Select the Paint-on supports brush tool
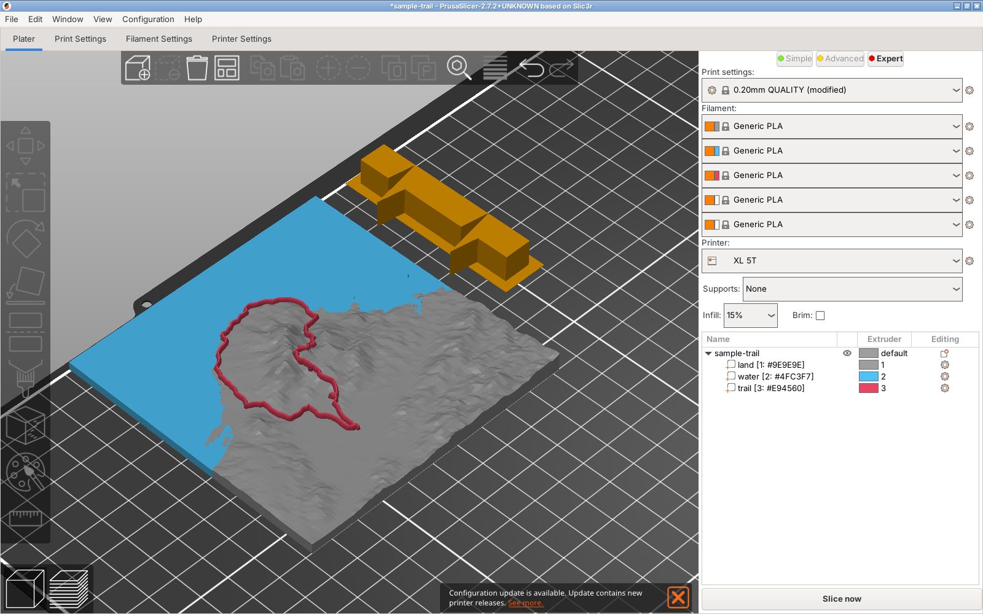The image size is (983, 614). pos(25,378)
